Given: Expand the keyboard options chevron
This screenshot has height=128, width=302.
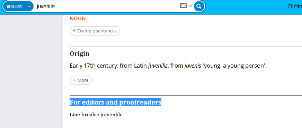Looking at the screenshot, I should [x=190, y=6].
